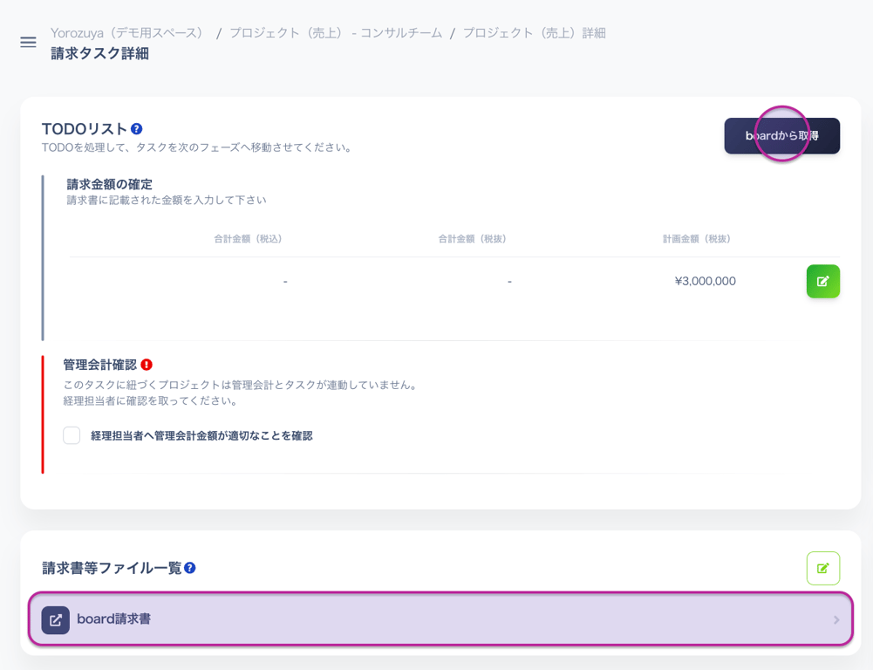Click the red alert icon beside 管理会計確認
The image size is (873, 670).
point(147,365)
